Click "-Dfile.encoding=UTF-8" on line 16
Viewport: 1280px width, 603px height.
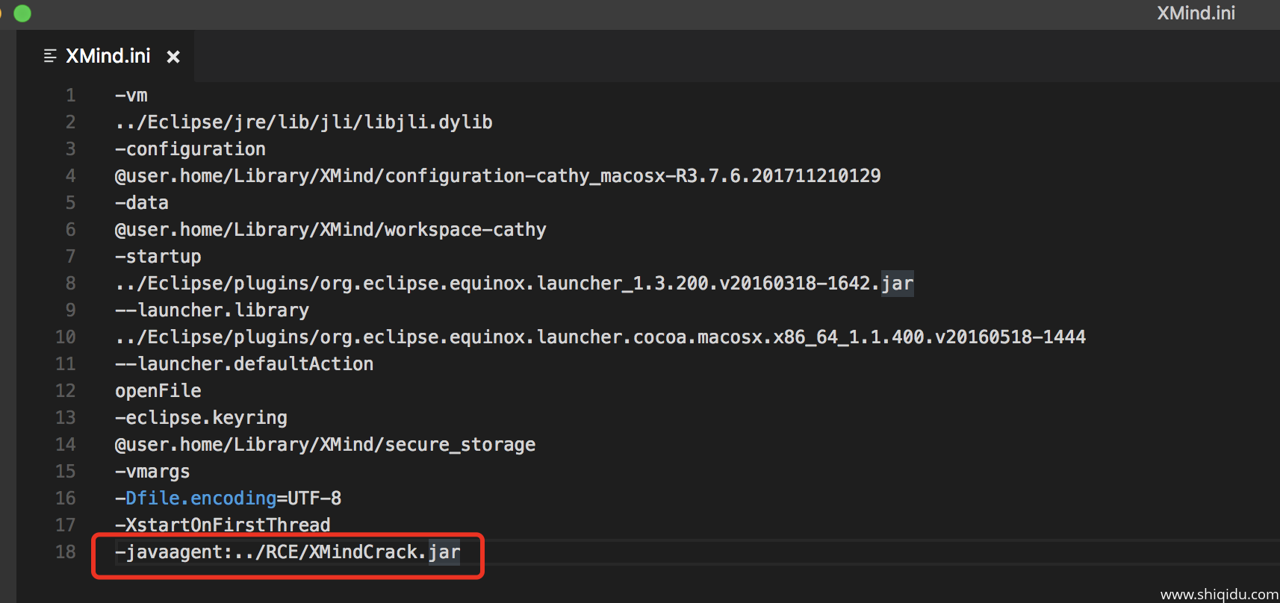tap(229, 499)
